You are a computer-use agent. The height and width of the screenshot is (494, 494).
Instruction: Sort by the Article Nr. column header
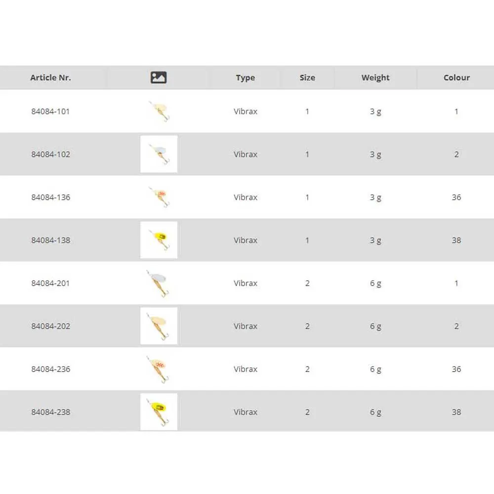click(x=50, y=78)
